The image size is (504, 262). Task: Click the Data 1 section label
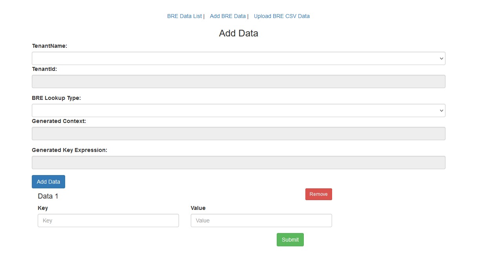pos(47,196)
